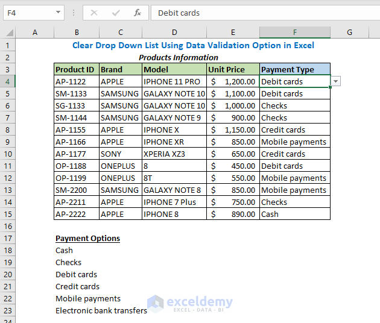Select the 'Unit Price' header cell

coord(233,69)
